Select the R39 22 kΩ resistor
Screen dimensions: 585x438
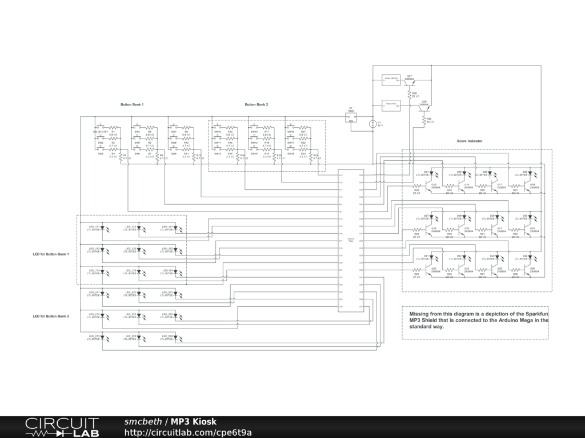(423, 120)
